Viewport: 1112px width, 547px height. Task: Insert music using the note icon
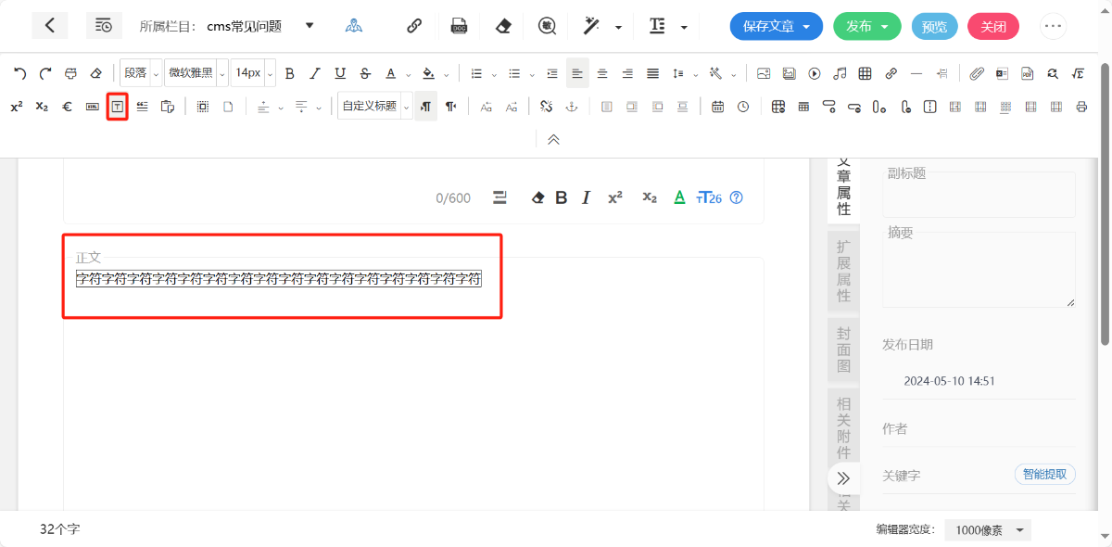(x=840, y=73)
